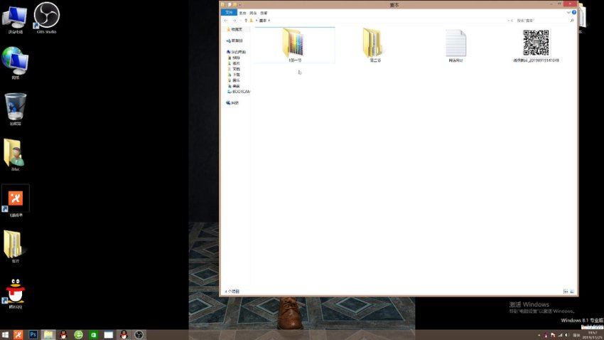Click the current folder name in breadcrumb
The image size is (604, 340).
point(262,21)
